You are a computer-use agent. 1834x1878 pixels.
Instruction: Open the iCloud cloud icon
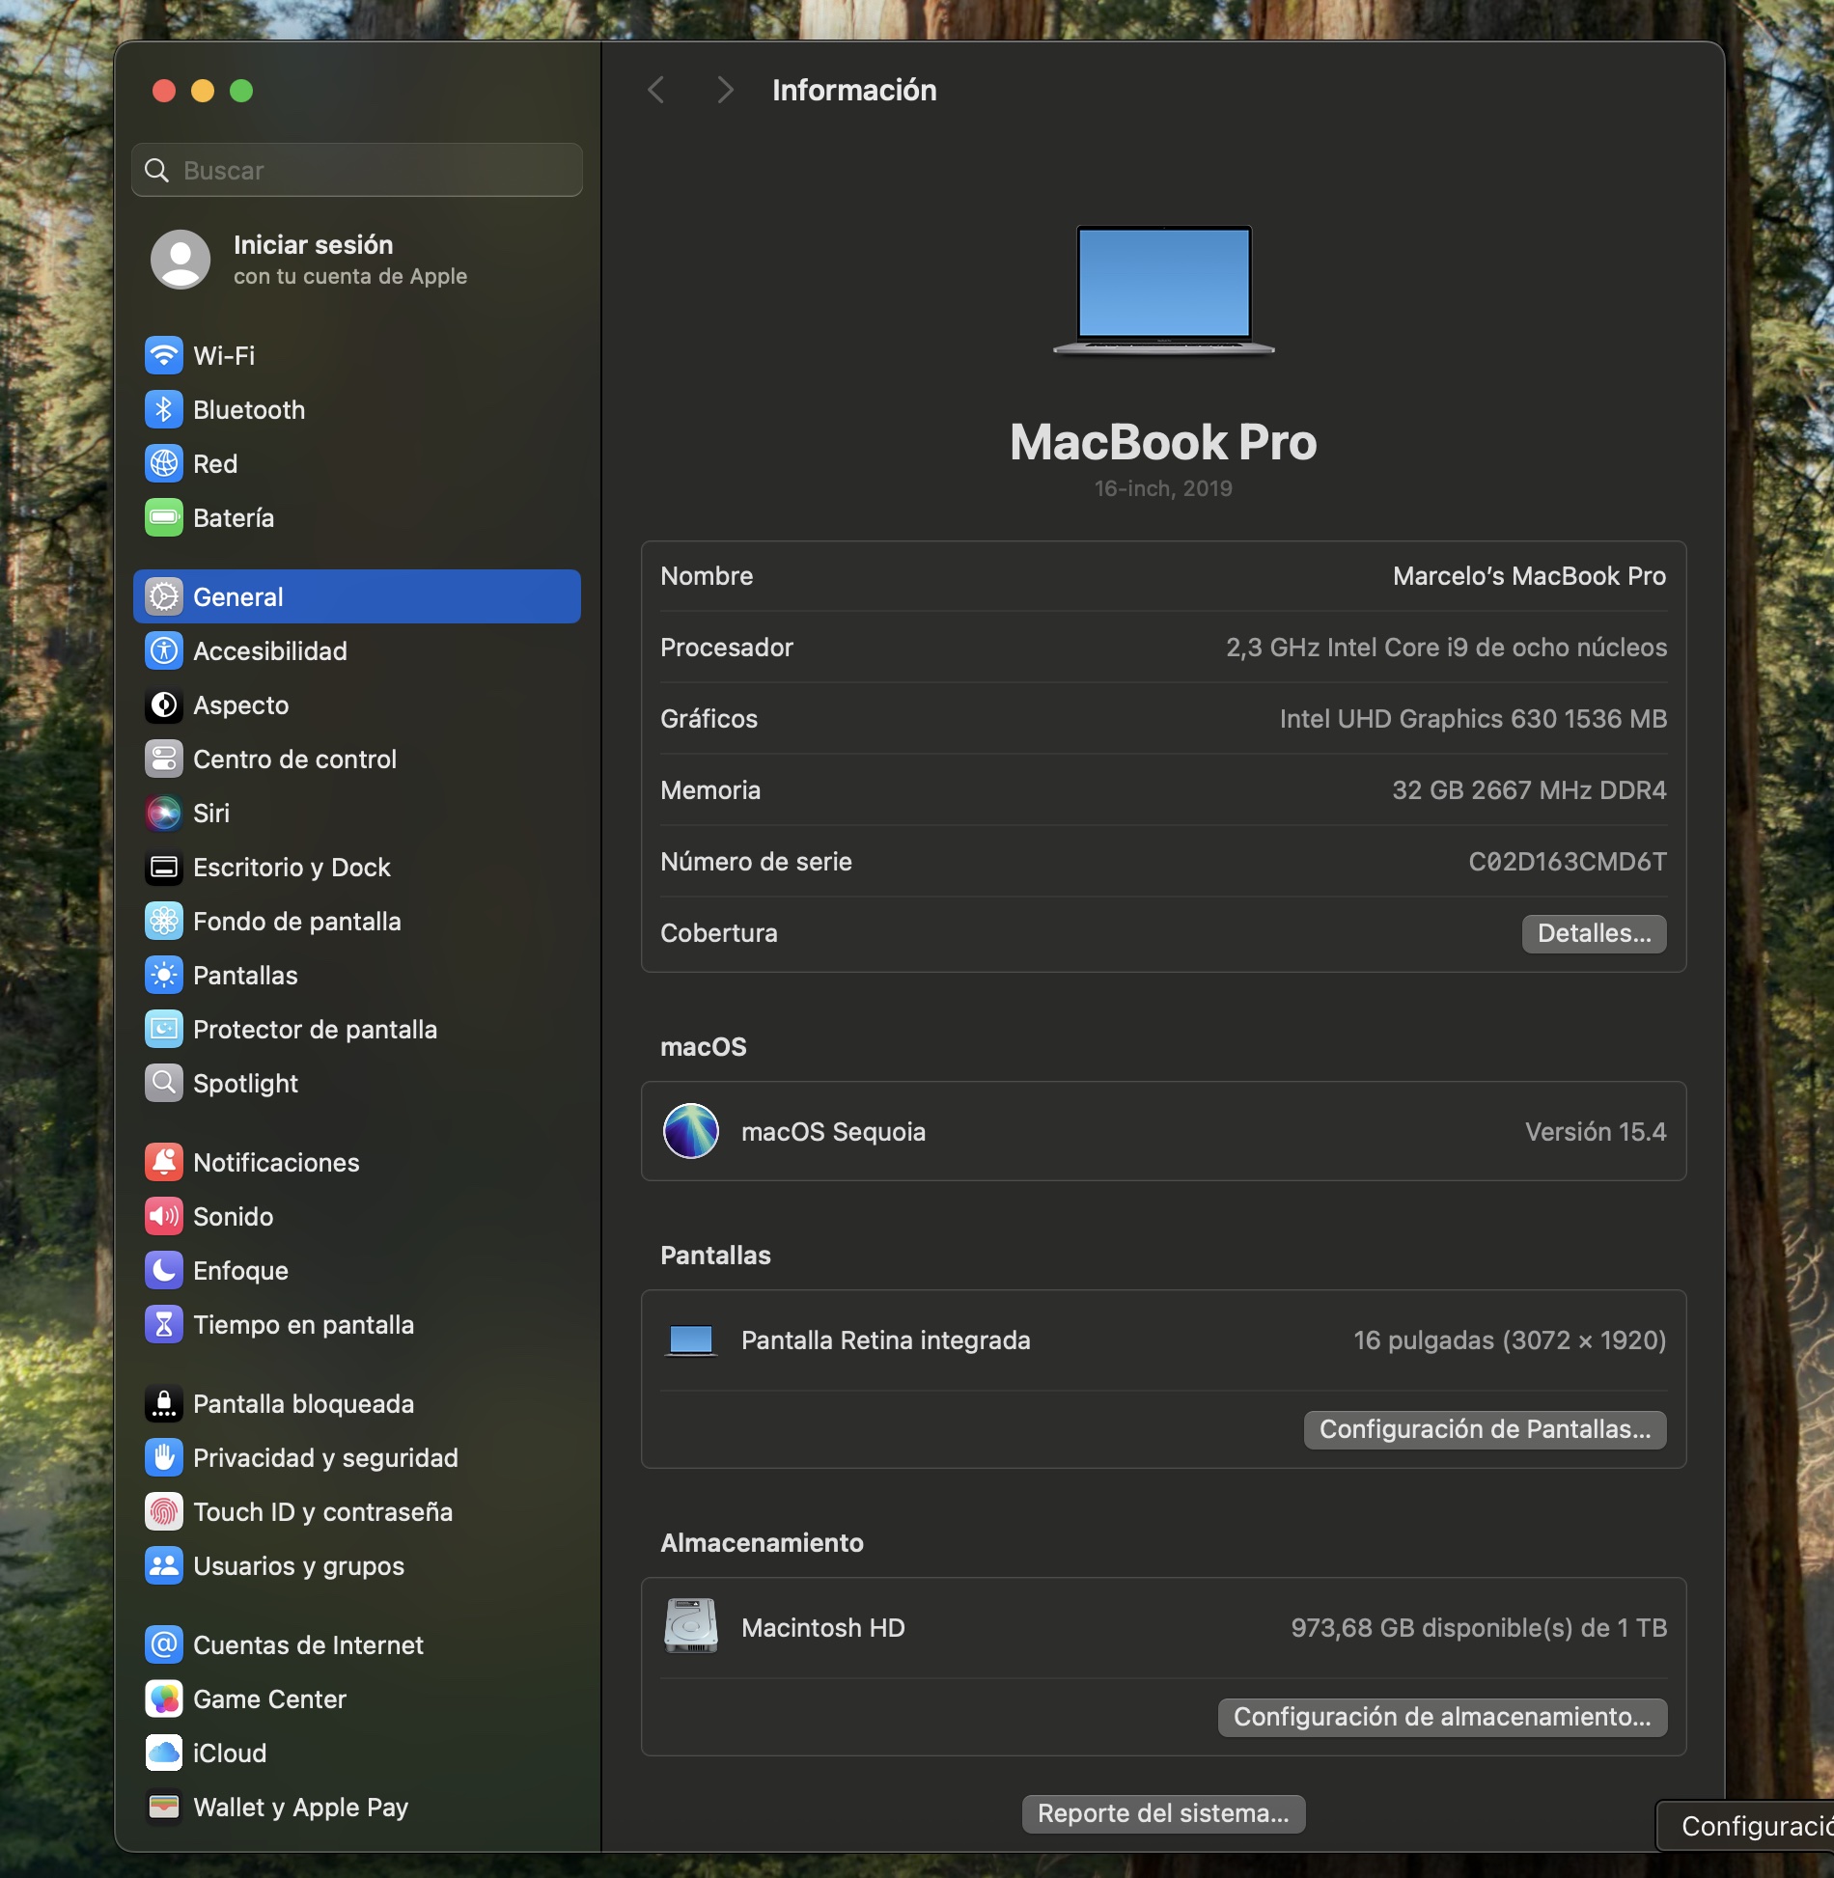[x=163, y=1753]
